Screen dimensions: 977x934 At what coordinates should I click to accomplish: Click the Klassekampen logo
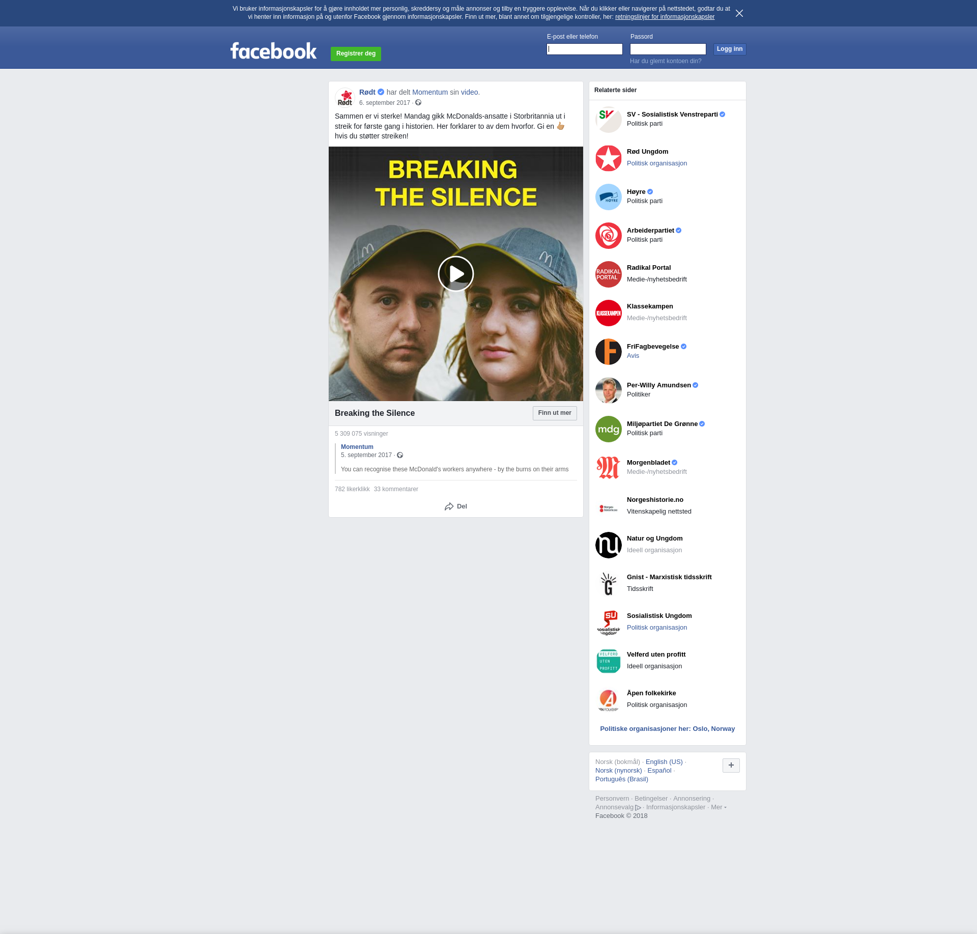(x=609, y=313)
